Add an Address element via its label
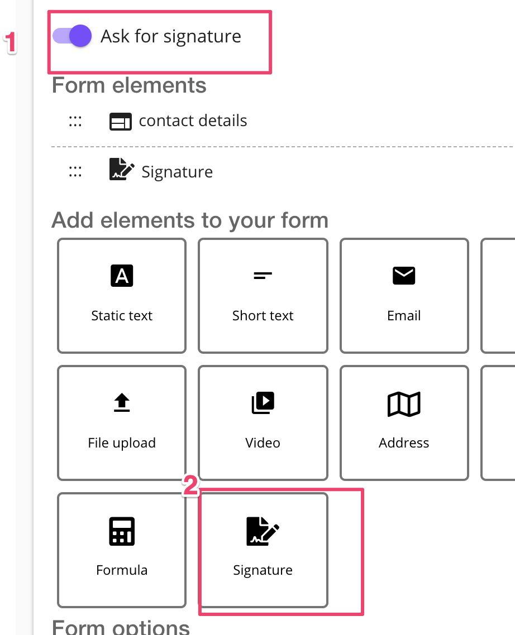515x635 pixels. tap(404, 443)
